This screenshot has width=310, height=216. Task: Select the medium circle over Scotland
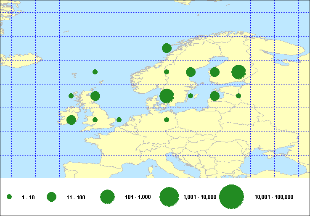[95, 96]
